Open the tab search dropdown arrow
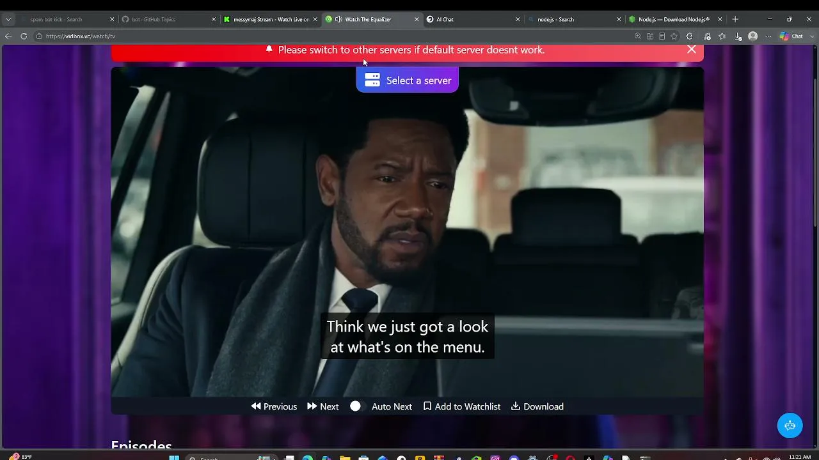This screenshot has width=819, height=460. 8,20
